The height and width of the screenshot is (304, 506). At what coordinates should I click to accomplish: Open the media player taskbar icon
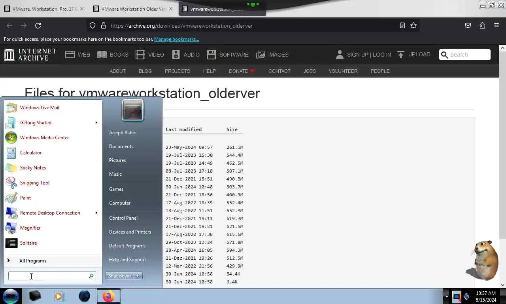59,296
